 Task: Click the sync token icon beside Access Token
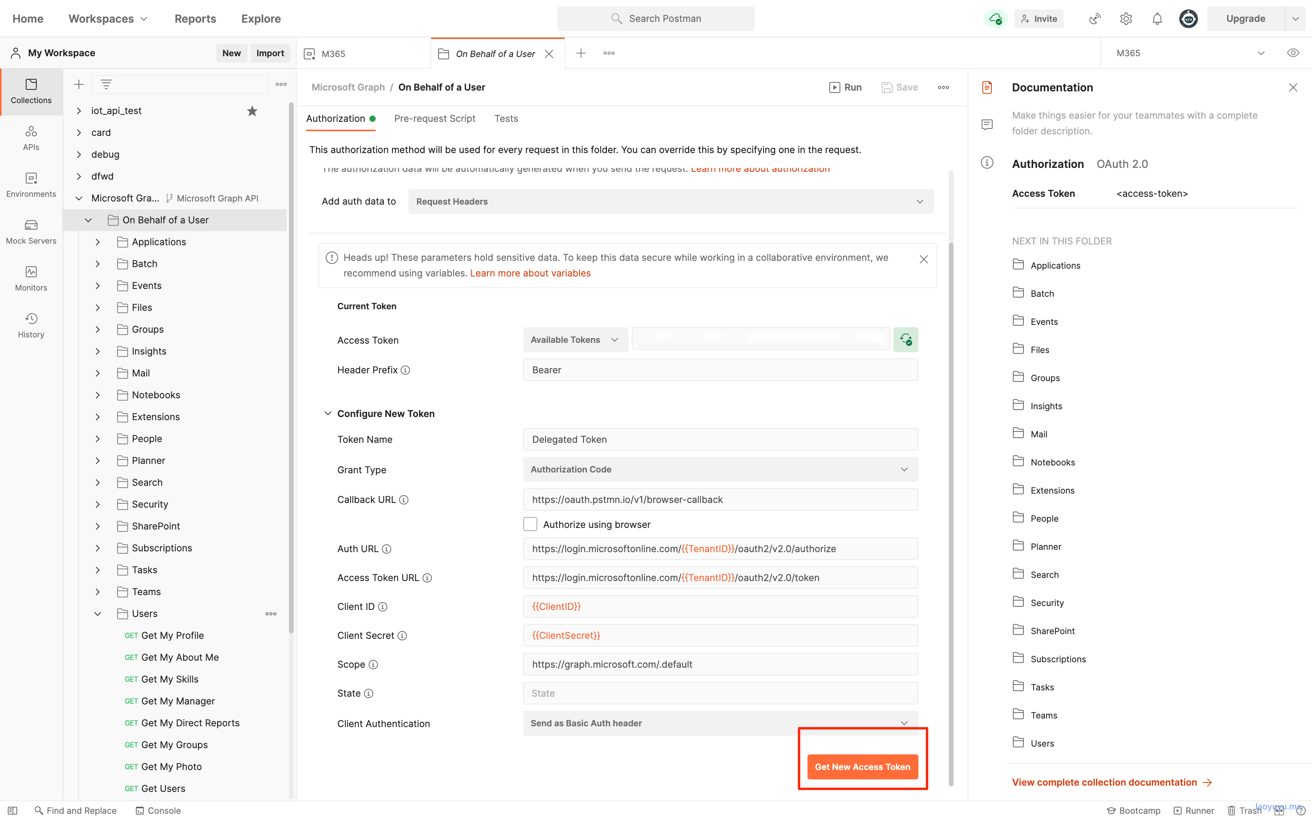point(906,339)
